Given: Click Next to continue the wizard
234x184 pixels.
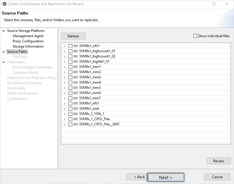Looking at the screenshot, I should [x=166, y=177].
